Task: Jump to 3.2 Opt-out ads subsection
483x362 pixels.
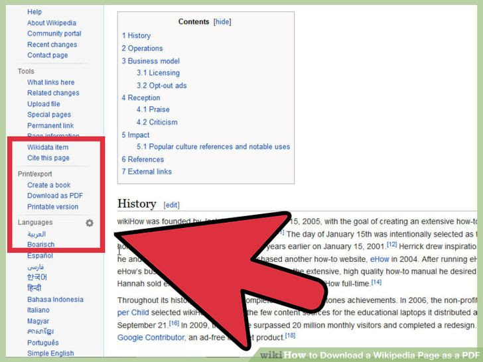Action: [162, 86]
